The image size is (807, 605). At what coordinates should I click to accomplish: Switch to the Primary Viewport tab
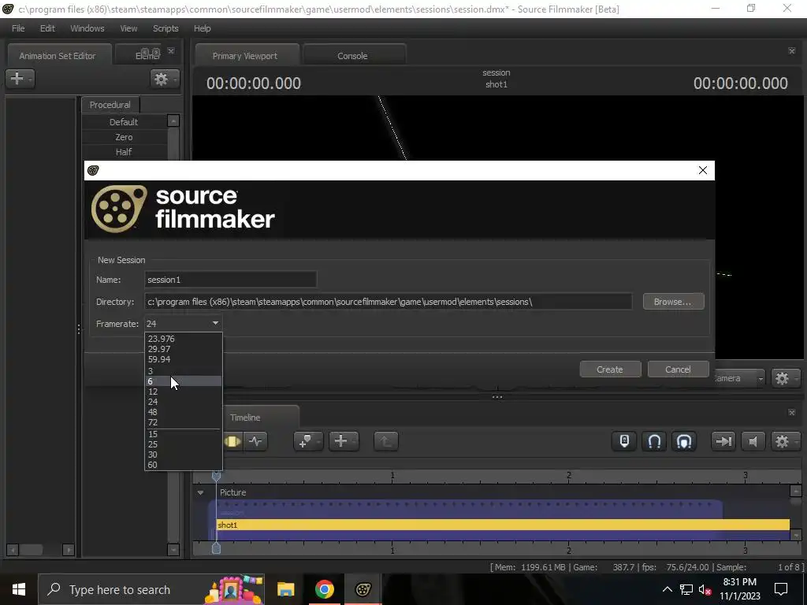click(245, 56)
